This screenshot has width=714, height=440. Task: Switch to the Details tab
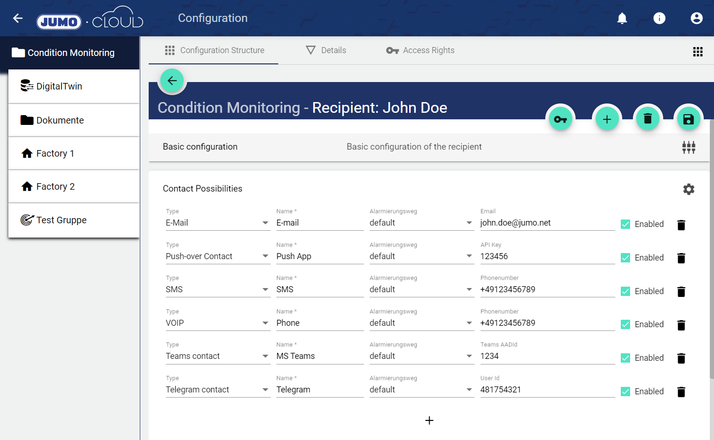click(x=326, y=50)
